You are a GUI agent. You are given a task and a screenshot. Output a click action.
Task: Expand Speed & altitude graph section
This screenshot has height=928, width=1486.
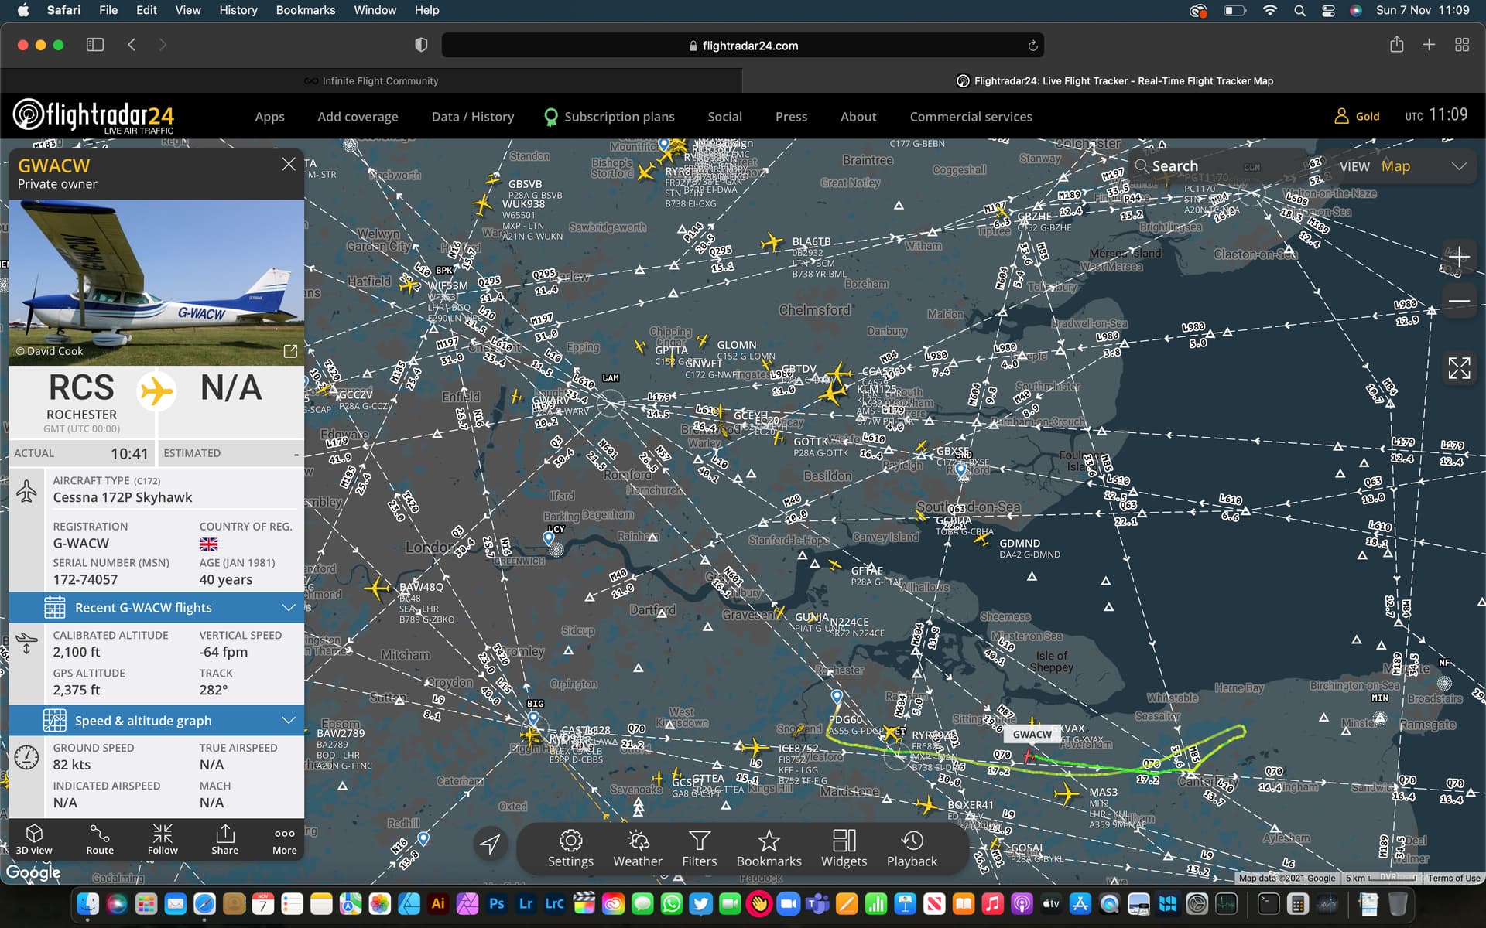(x=156, y=721)
